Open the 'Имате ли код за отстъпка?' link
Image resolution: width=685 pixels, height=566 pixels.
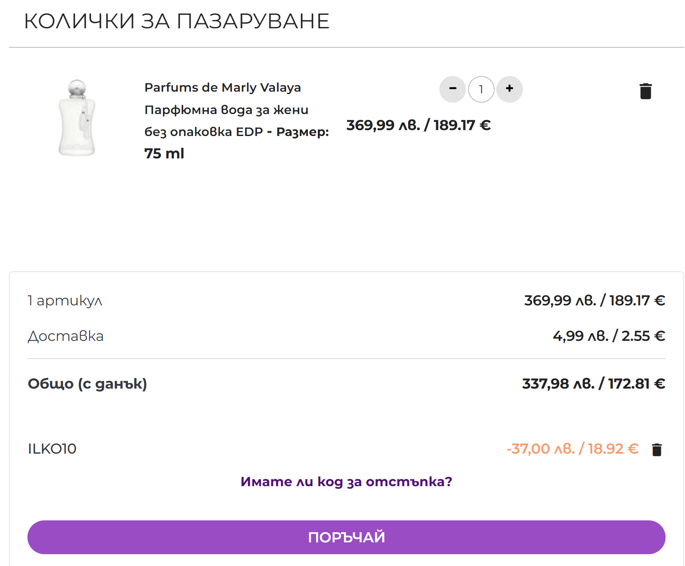coord(346,482)
